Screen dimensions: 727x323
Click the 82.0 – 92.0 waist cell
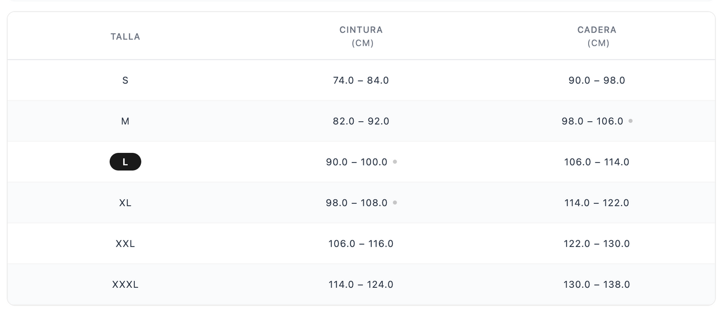361,121
